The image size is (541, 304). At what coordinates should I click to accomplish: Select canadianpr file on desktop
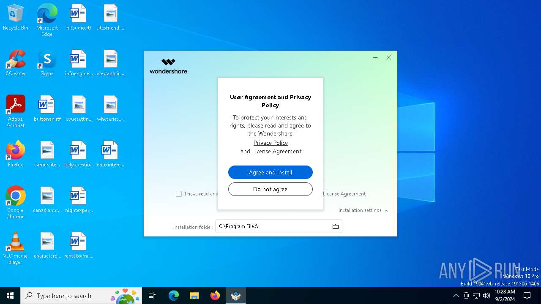click(x=47, y=200)
